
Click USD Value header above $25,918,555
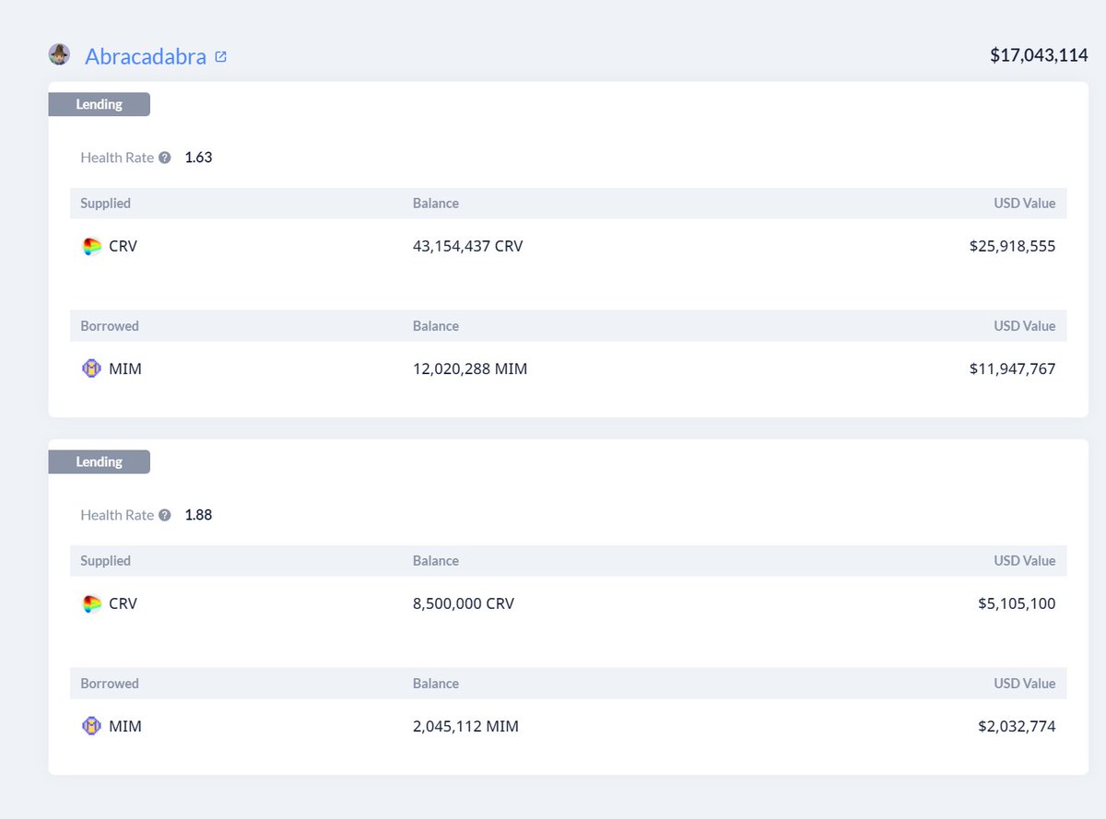point(1025,204)
